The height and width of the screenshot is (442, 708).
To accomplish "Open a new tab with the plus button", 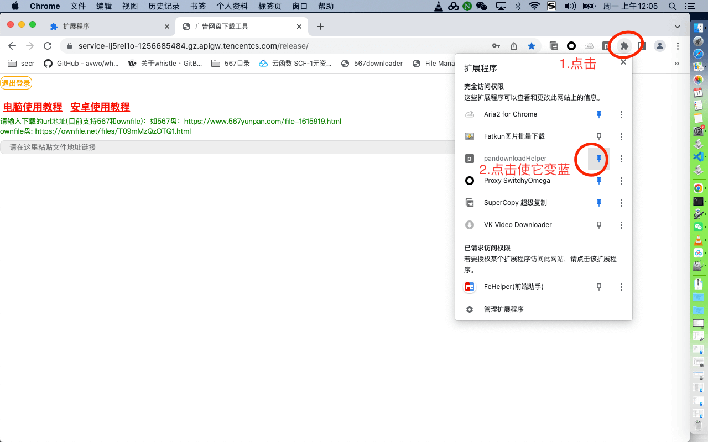I will click(320, 27).
